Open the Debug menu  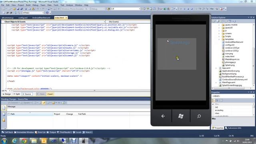[35, 5]
